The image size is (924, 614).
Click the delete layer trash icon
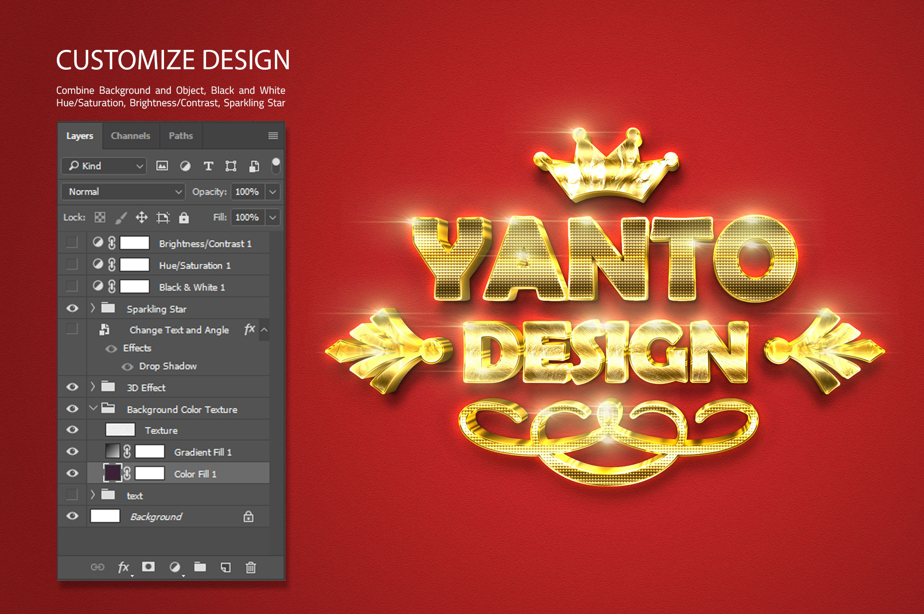(x=250, y=567)
